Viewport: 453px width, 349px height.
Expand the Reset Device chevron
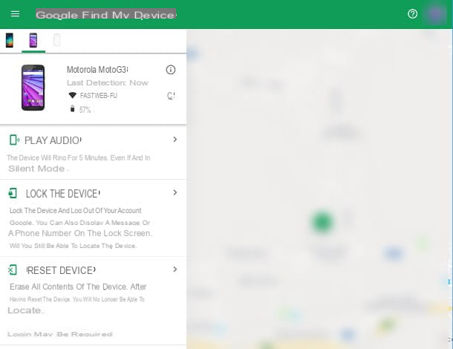tap(175, 270)
